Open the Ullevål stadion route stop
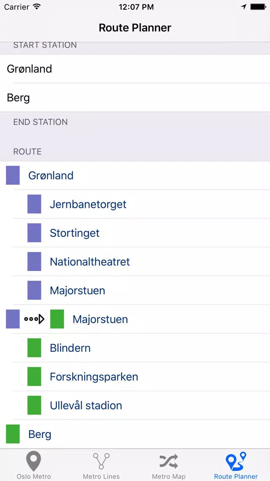This screenshot has width=270, height=481. pyautogui.click(x=135, y=405)
